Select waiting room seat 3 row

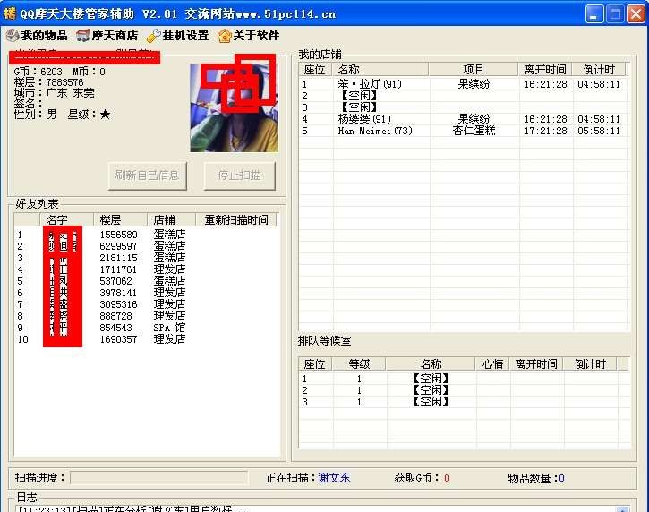tap(464, 402)
